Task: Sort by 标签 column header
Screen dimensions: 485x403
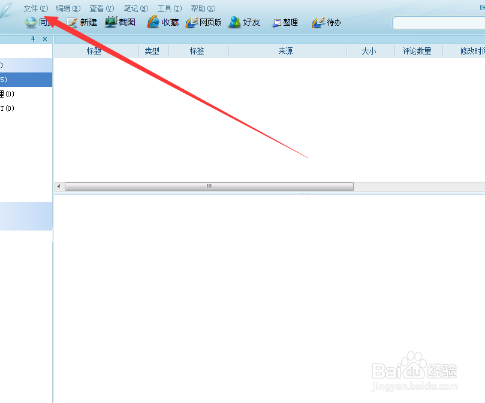Action: [x=197, y=51]
